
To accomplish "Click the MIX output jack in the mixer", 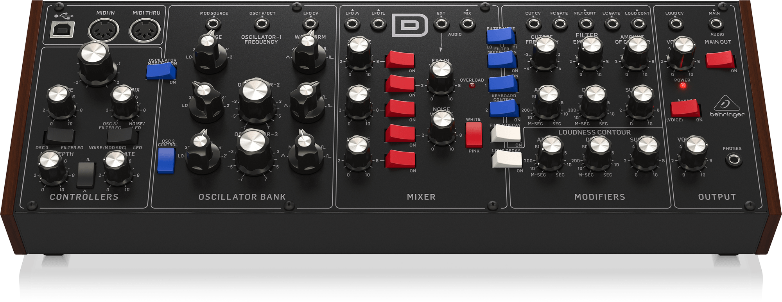I will (467, 24).
